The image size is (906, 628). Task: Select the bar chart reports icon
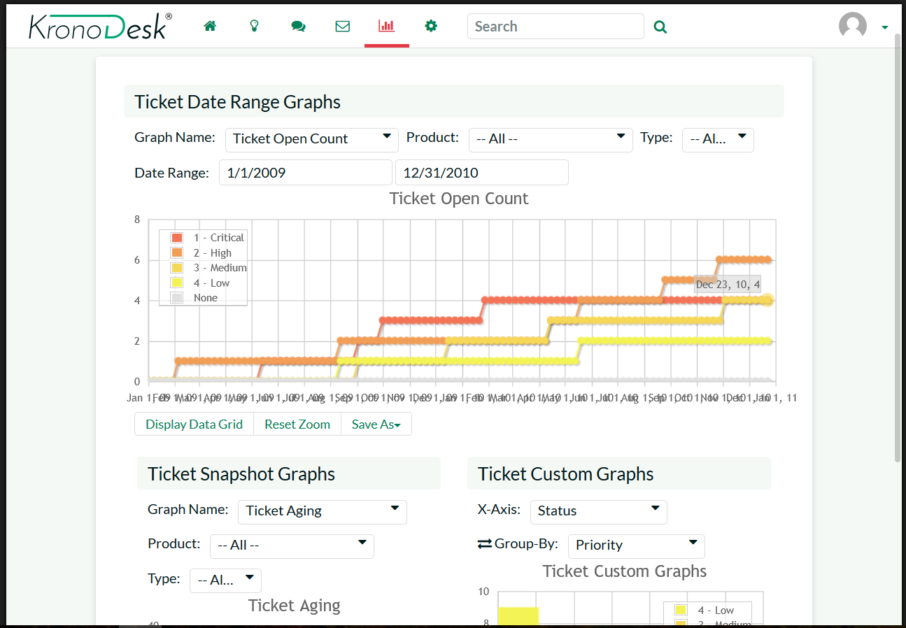tap(386, 27)
